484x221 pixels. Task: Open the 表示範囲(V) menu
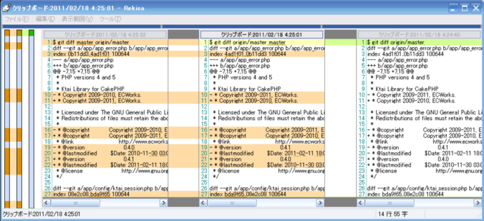[x=77, y=19]
